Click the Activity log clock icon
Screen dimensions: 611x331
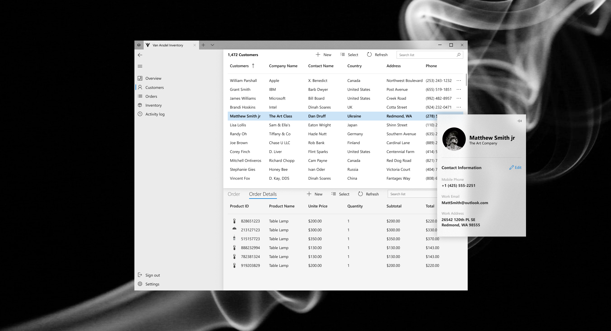click(x=140, y=114)
